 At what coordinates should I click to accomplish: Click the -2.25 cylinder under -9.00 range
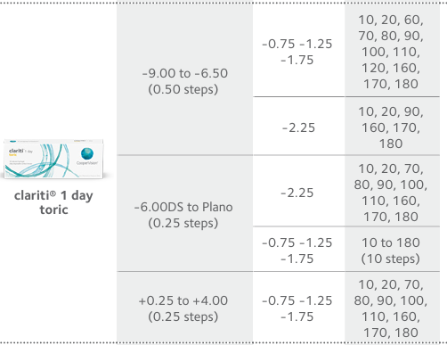[x=298, y=127]
